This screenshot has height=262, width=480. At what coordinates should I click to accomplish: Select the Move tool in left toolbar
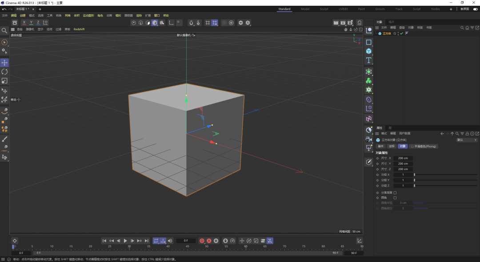4,63
